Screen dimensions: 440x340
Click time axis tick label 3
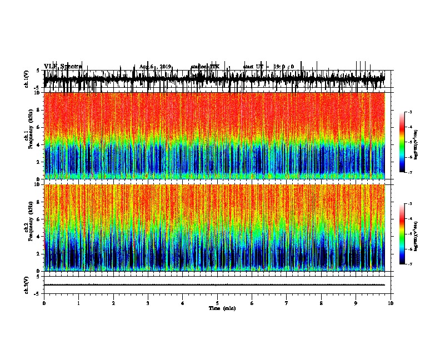click(148, 303)
